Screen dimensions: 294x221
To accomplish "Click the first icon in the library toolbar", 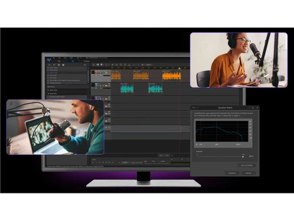I will [x=49, y=65].
